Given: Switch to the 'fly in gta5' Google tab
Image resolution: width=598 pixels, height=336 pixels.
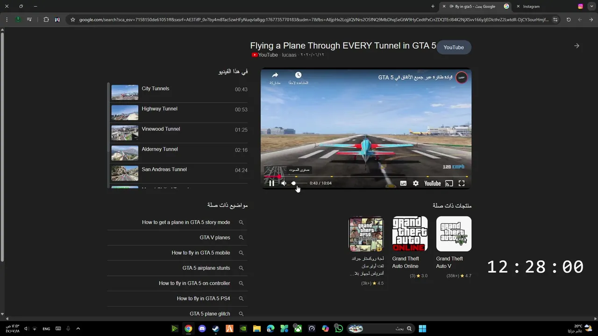Looking at the screenshot, I should point(475,7).
